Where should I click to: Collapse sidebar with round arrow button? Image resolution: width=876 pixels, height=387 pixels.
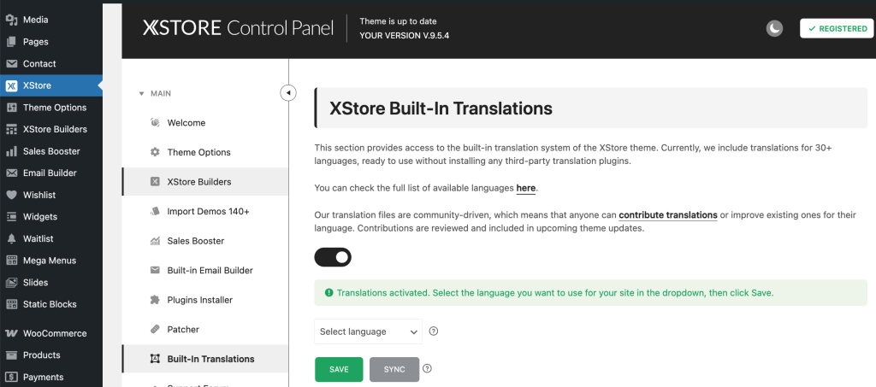[288, 92]
